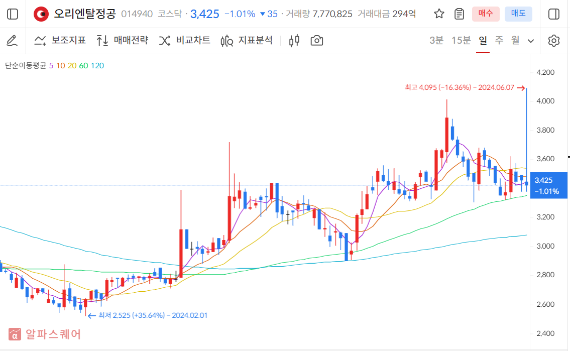
Task: Select the 일 daily interval tab
Action: (483, 40)
